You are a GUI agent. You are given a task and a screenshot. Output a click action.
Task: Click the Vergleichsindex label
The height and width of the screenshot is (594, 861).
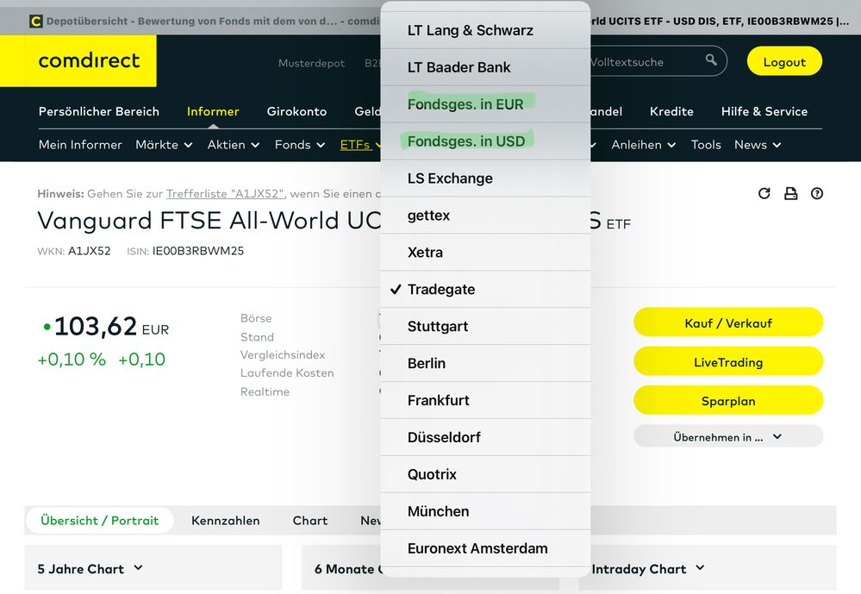282,355
